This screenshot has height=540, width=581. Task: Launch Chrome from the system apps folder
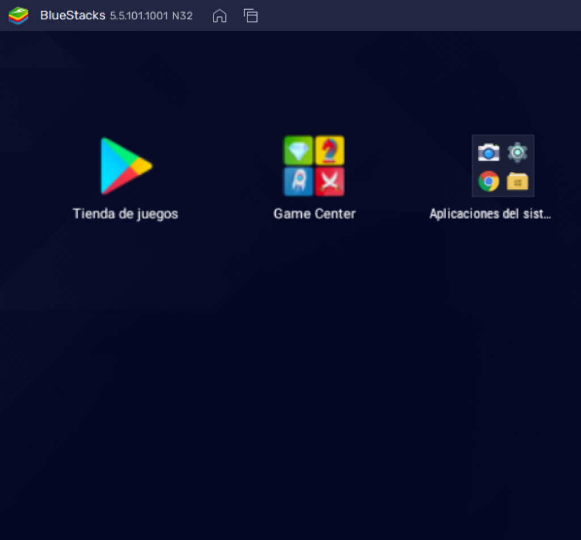487,180
